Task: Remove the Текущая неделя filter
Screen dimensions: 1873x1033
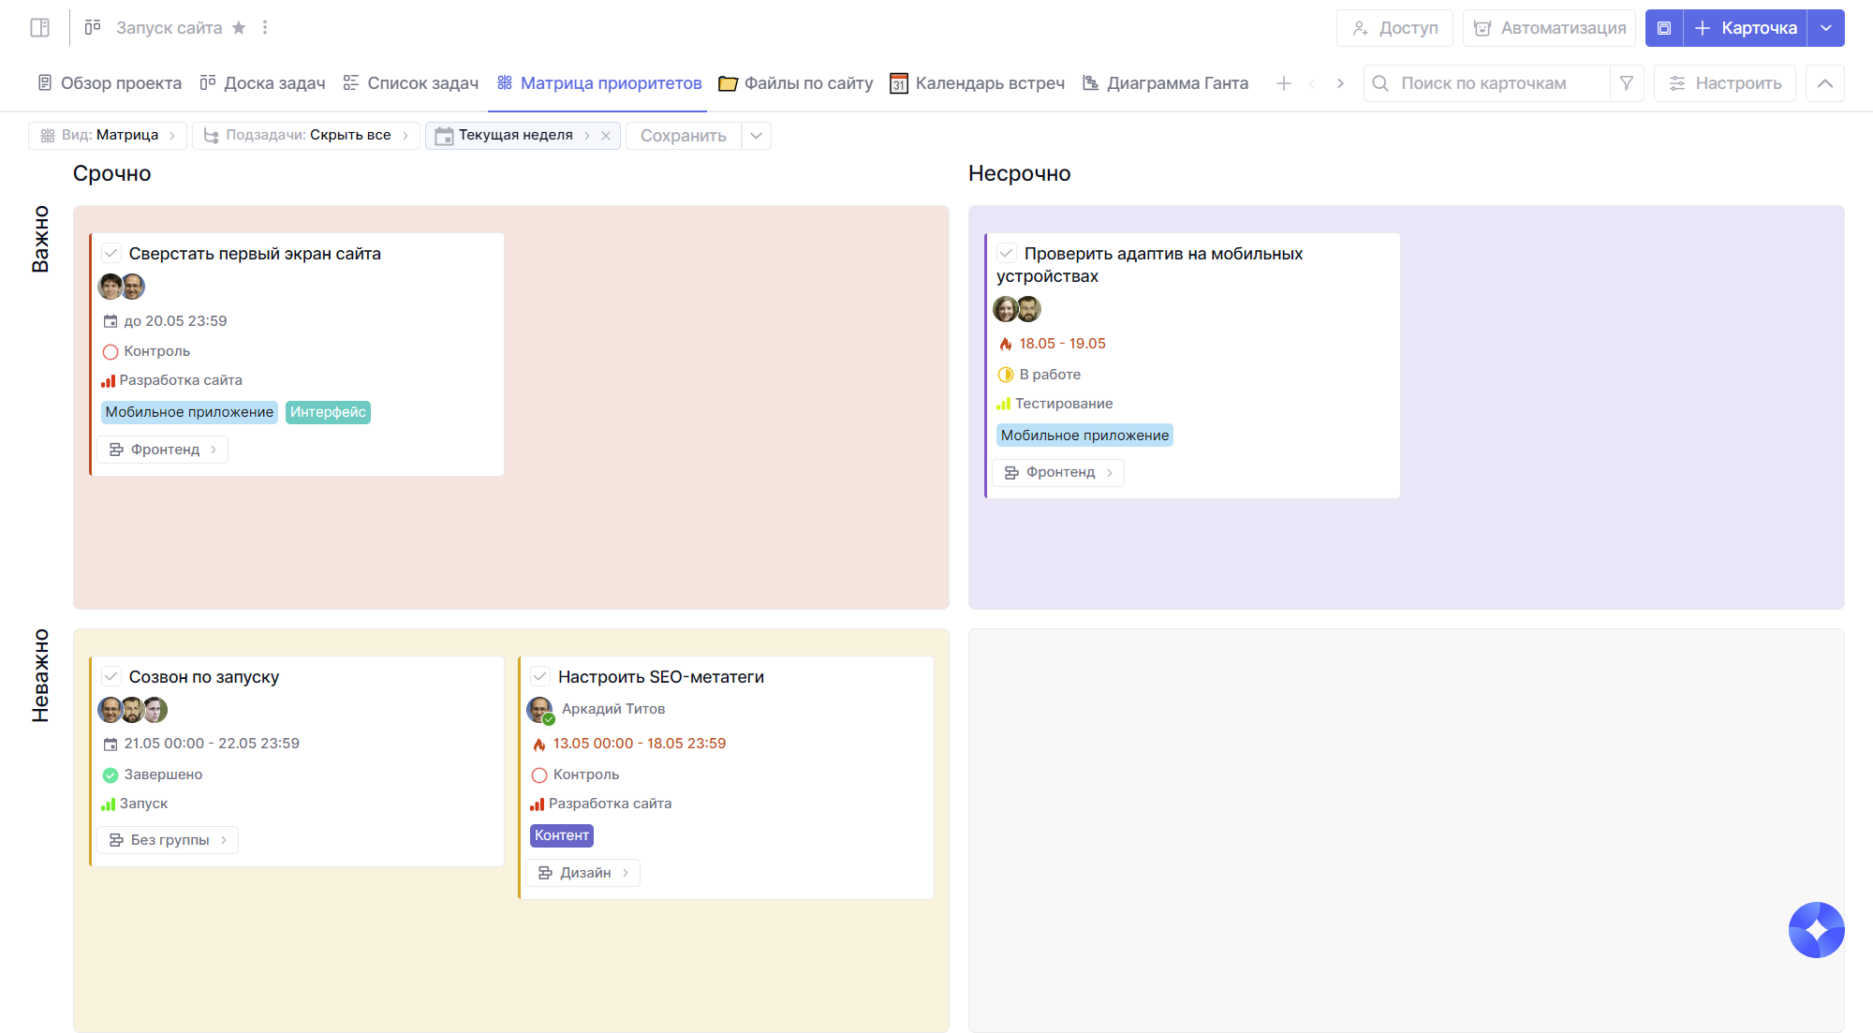Action: click(606, 136)
